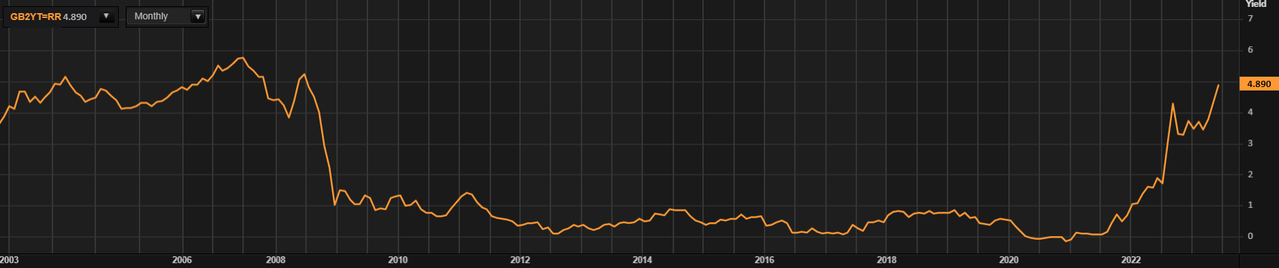Viewport: 1279px width, 268px height.
Task: Click the orange 4.890 price tag
Action: pyautogui.click(x=1259, y=84)
